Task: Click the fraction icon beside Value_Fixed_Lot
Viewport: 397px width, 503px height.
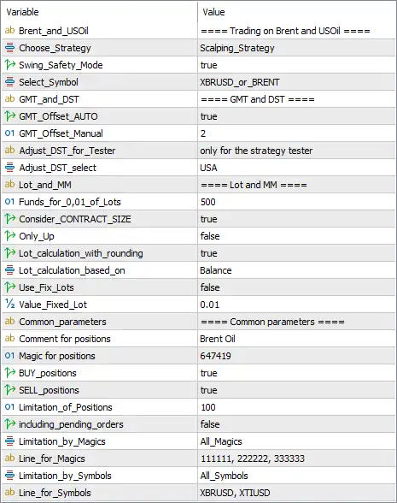Action: tap(10, 305)
